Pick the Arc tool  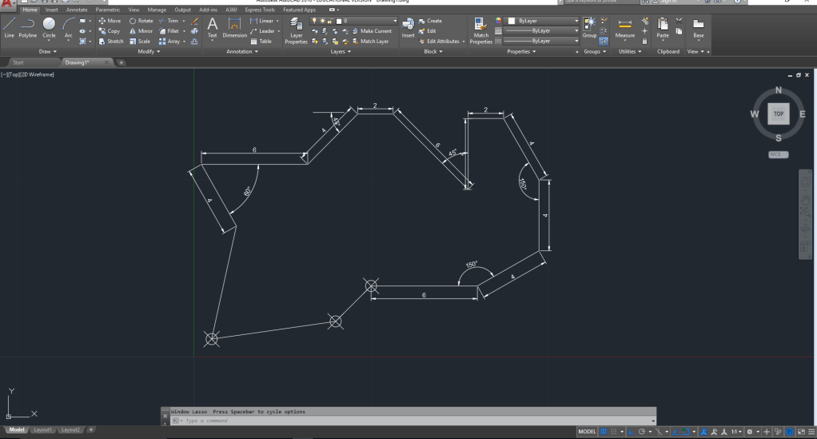[69, 27]
